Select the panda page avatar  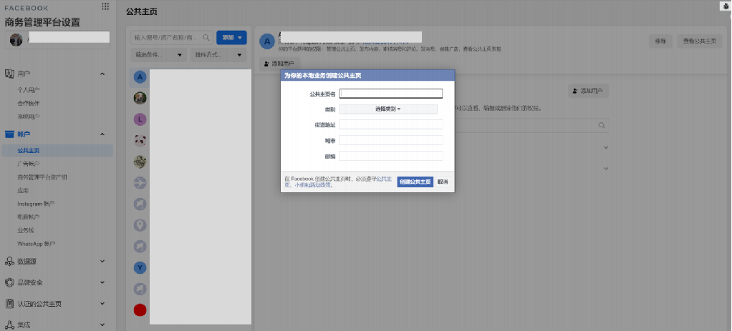[140, 140]
